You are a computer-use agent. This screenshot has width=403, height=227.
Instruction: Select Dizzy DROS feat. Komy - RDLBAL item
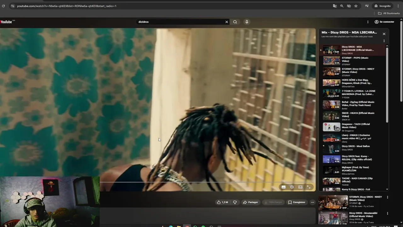click(352, 159)
